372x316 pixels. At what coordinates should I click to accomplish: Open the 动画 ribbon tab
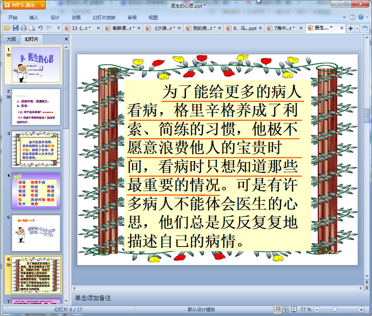tap(76, 18)
